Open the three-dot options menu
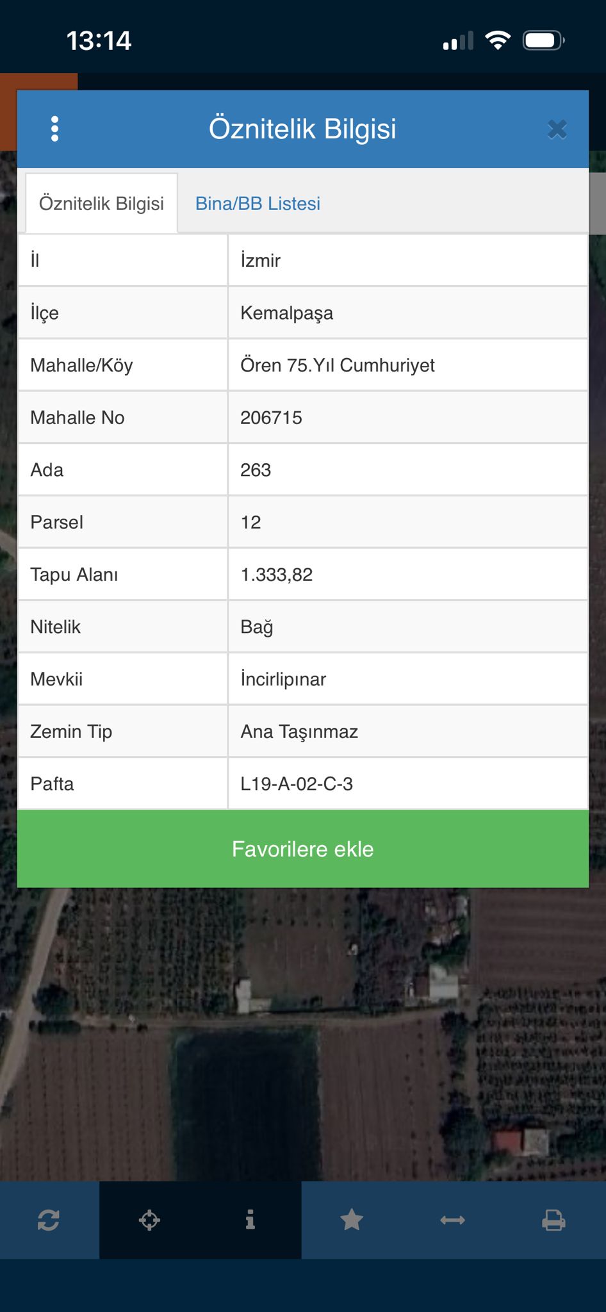The height and width of the screenshot is (1312, 606). (55, 129)
